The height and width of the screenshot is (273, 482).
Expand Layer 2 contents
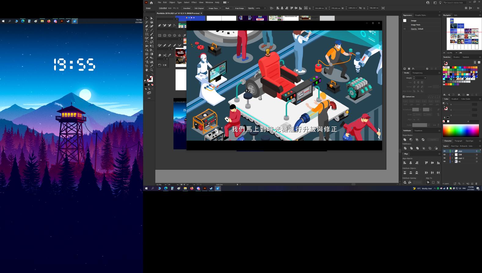[x=452, y=158]
